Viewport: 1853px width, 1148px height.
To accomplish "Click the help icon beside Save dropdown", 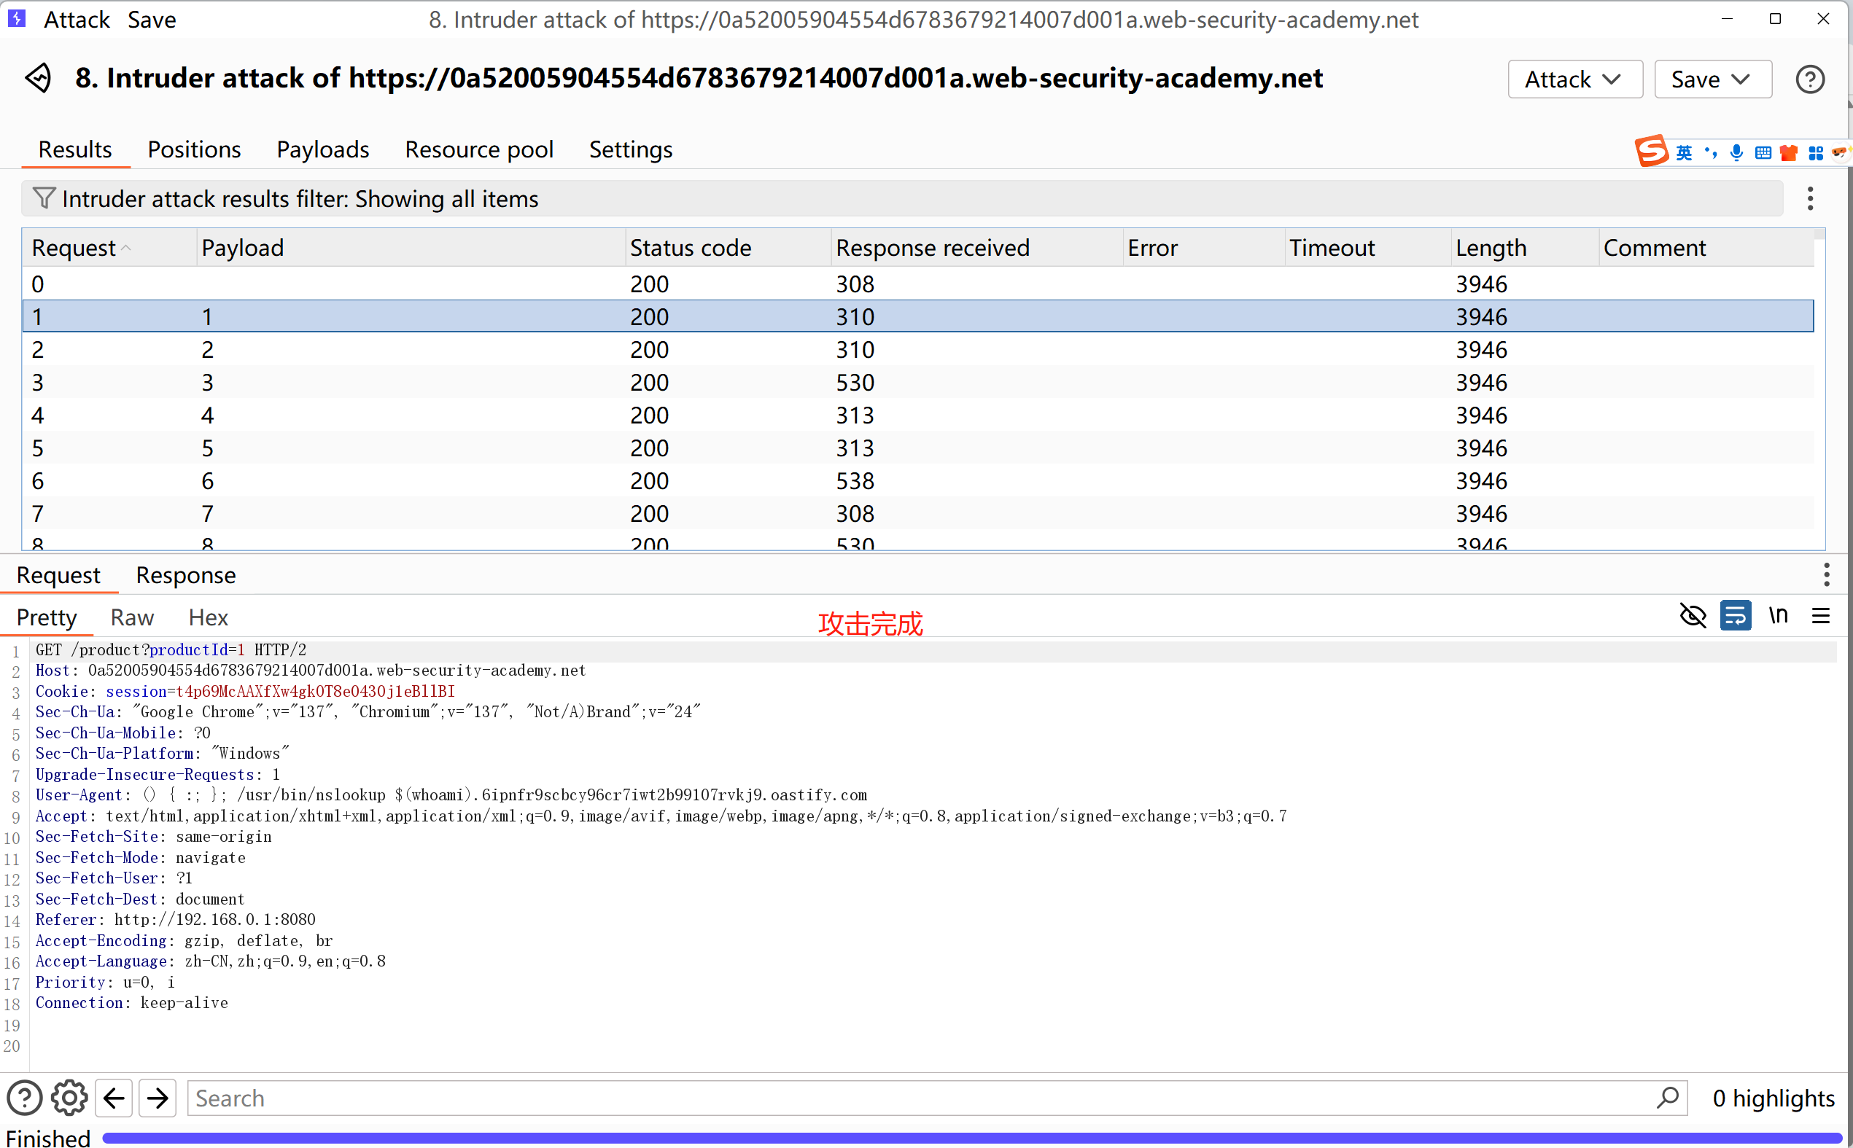I will [1810, 79].
